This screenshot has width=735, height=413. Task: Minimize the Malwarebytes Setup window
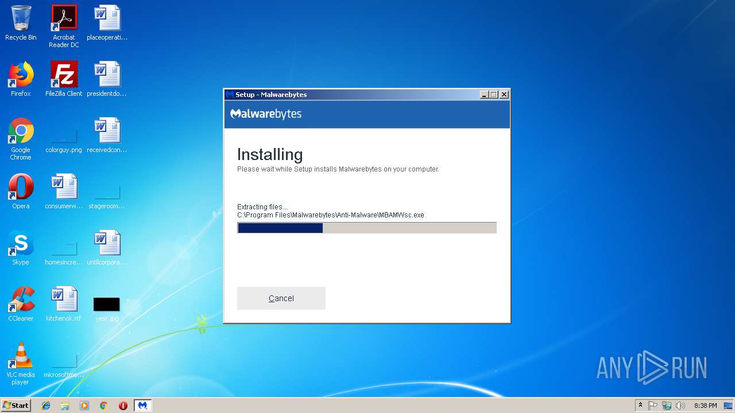click(484, 95)
